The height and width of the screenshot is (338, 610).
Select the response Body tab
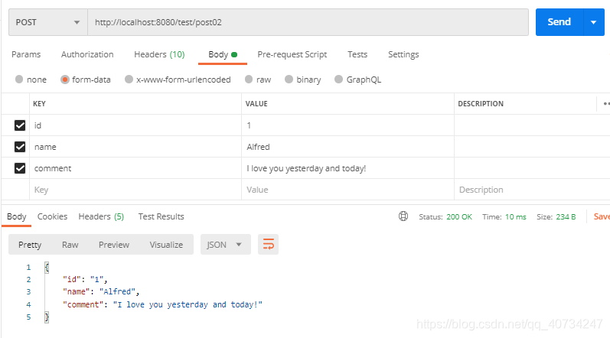pos(16,216)
